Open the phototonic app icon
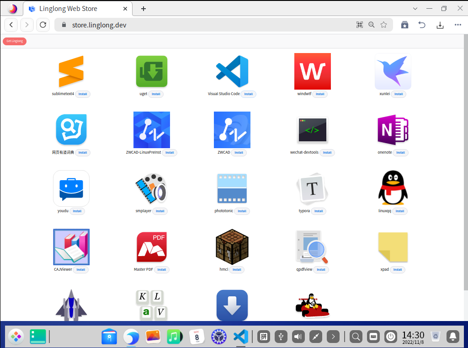 pyautogui.click(x=232, y=188)
